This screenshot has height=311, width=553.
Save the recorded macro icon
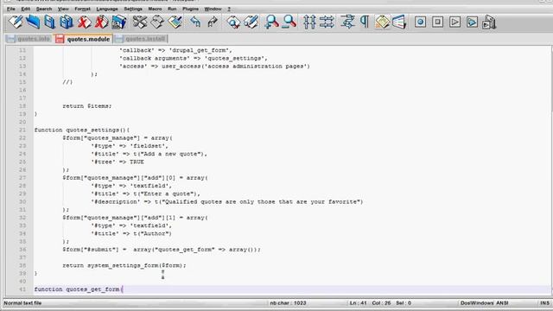489,22
